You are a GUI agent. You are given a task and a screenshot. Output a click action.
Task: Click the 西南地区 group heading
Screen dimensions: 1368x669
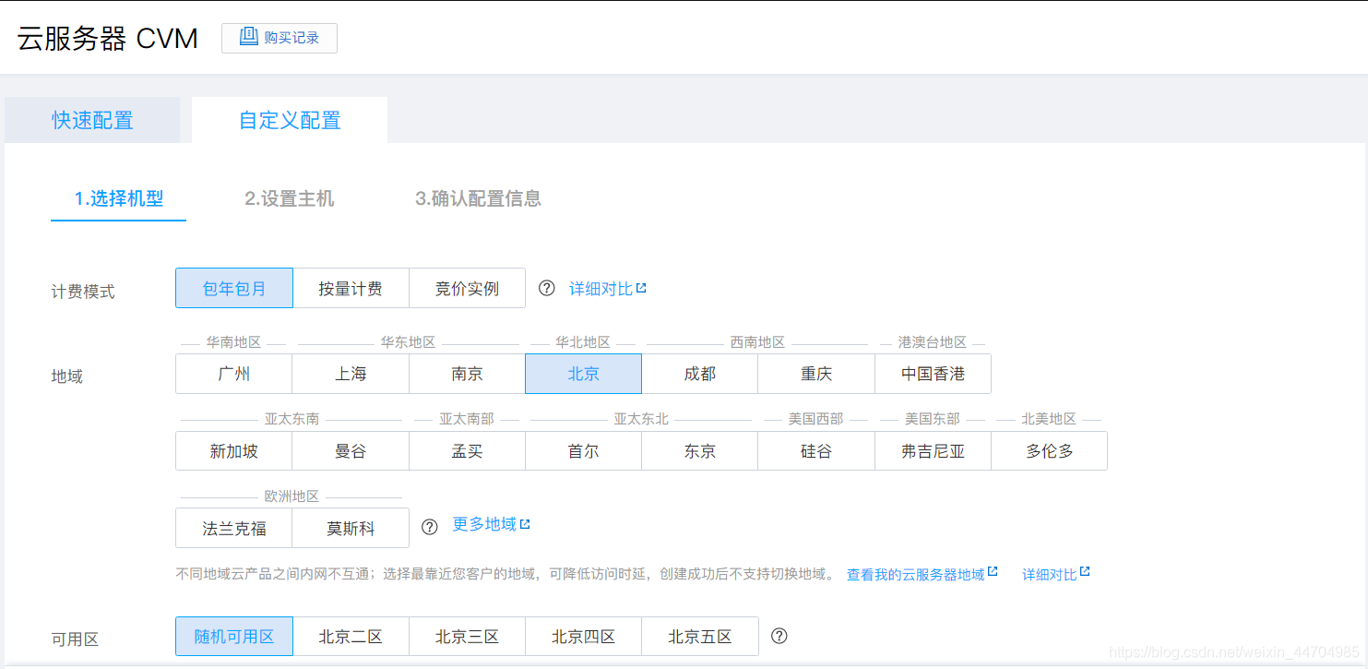click(757, 342)
